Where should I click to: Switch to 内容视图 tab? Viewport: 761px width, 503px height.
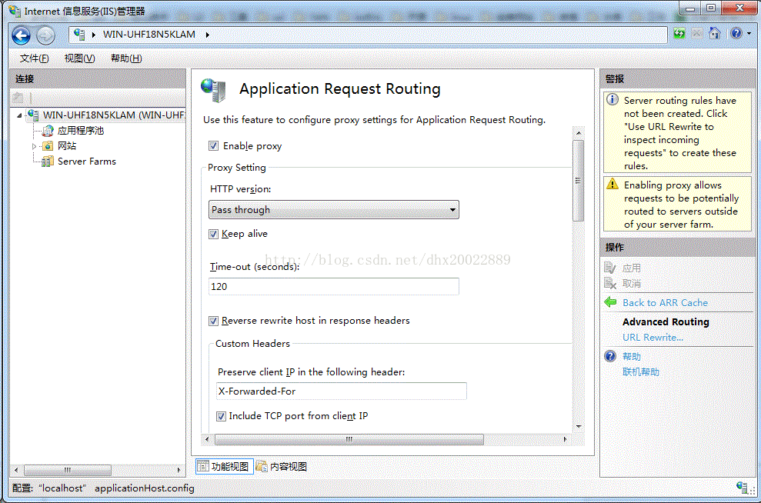coord(282,467)
